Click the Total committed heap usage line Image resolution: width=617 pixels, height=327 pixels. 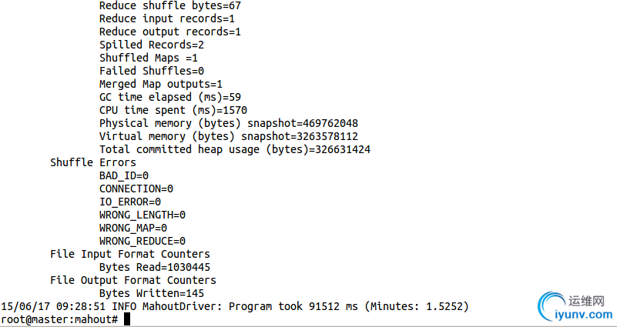coord(235,149)
